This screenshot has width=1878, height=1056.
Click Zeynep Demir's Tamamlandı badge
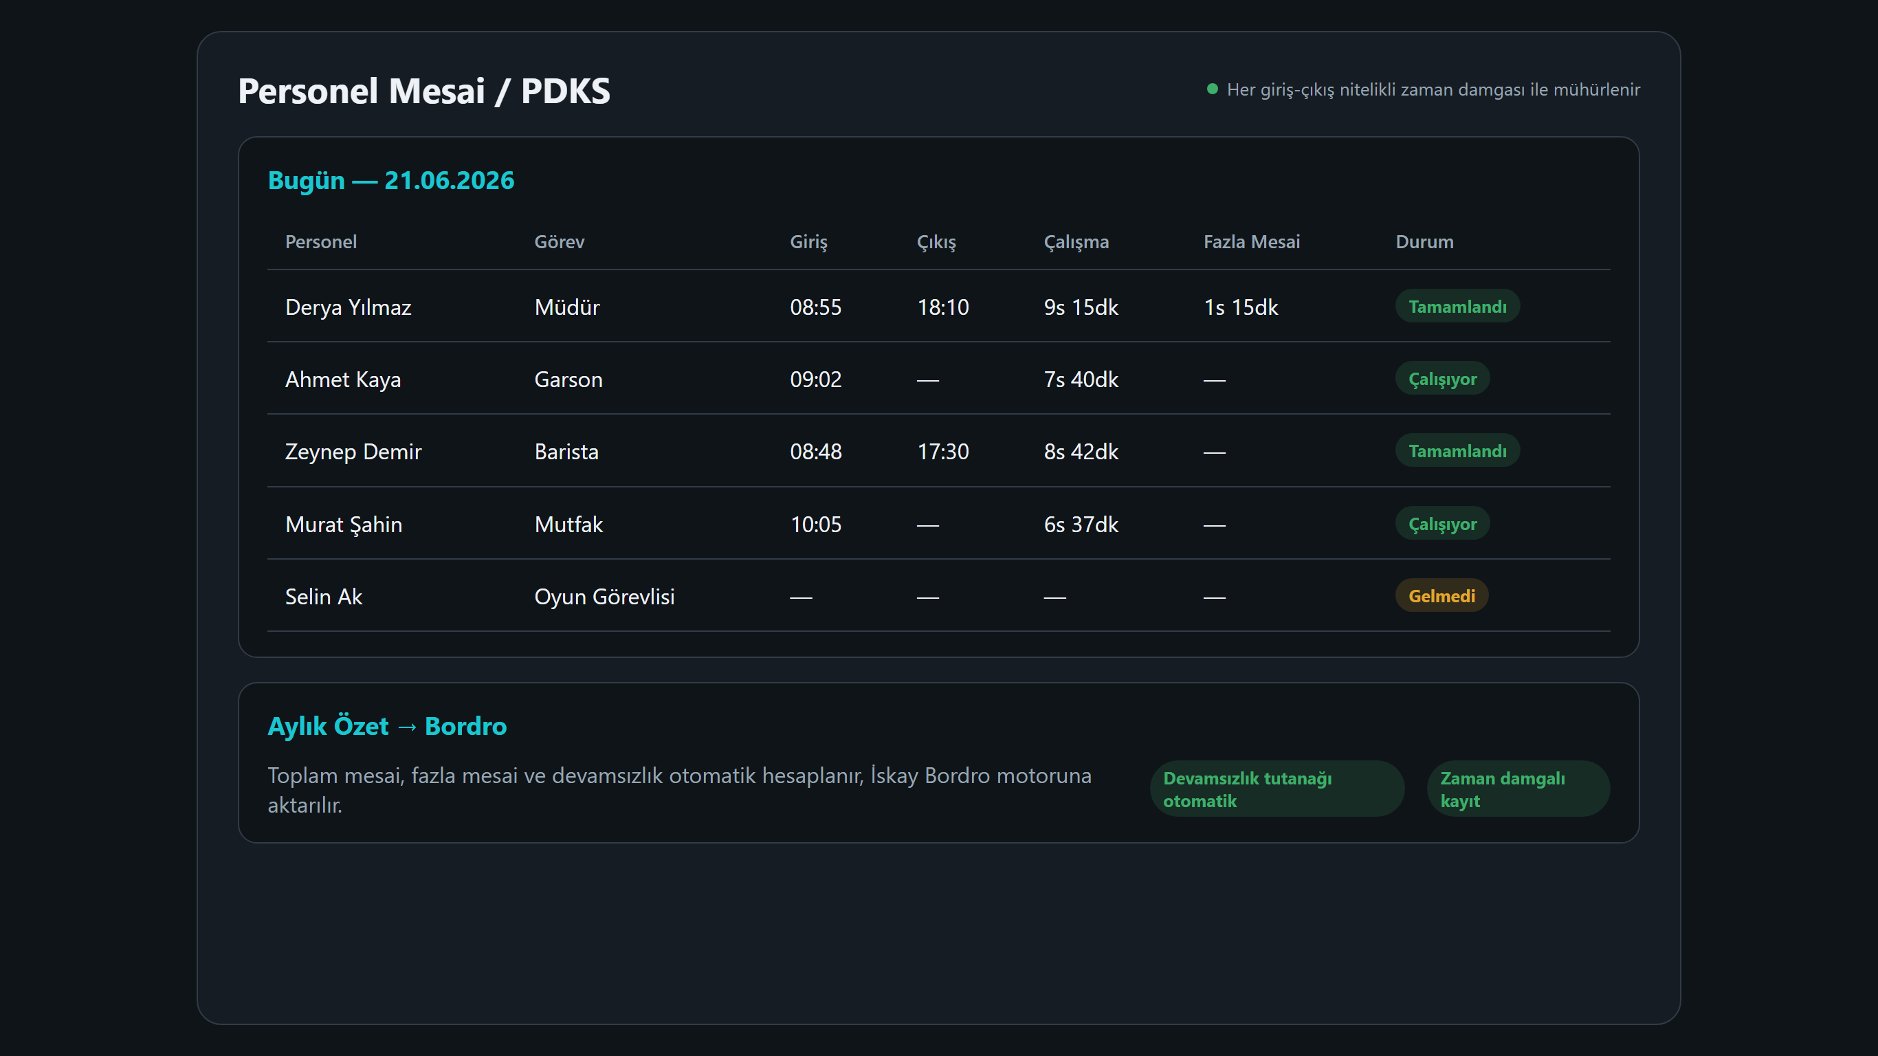(x=1457, y=451)
